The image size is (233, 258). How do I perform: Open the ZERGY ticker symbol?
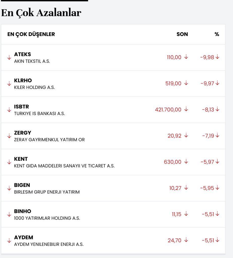23,133
